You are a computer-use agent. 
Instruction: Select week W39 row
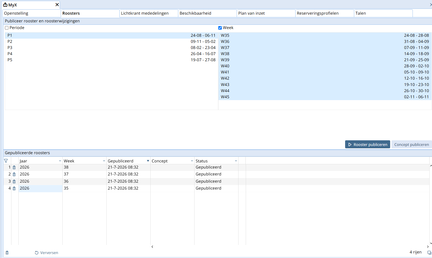[325, 60]
